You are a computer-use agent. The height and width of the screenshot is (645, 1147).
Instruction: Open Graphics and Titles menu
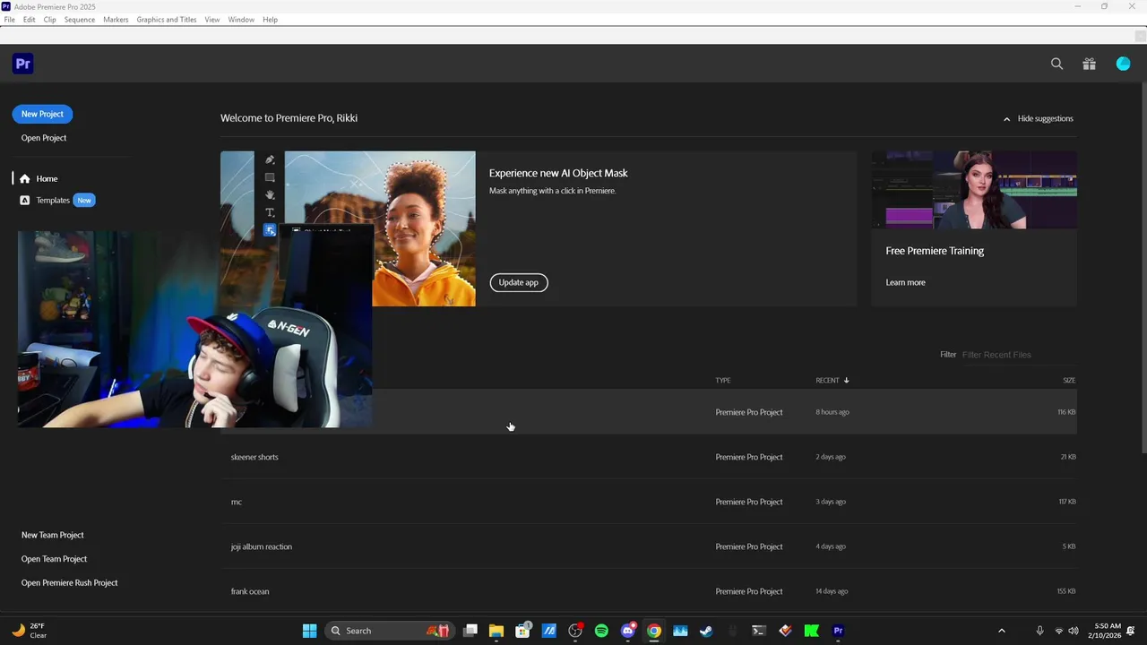coord(167,19)
